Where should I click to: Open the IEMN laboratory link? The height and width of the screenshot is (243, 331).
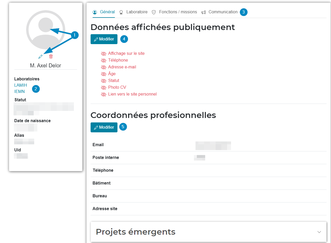[x=19, y=91]
